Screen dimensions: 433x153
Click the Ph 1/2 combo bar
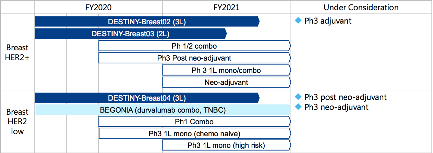(194, 46)
